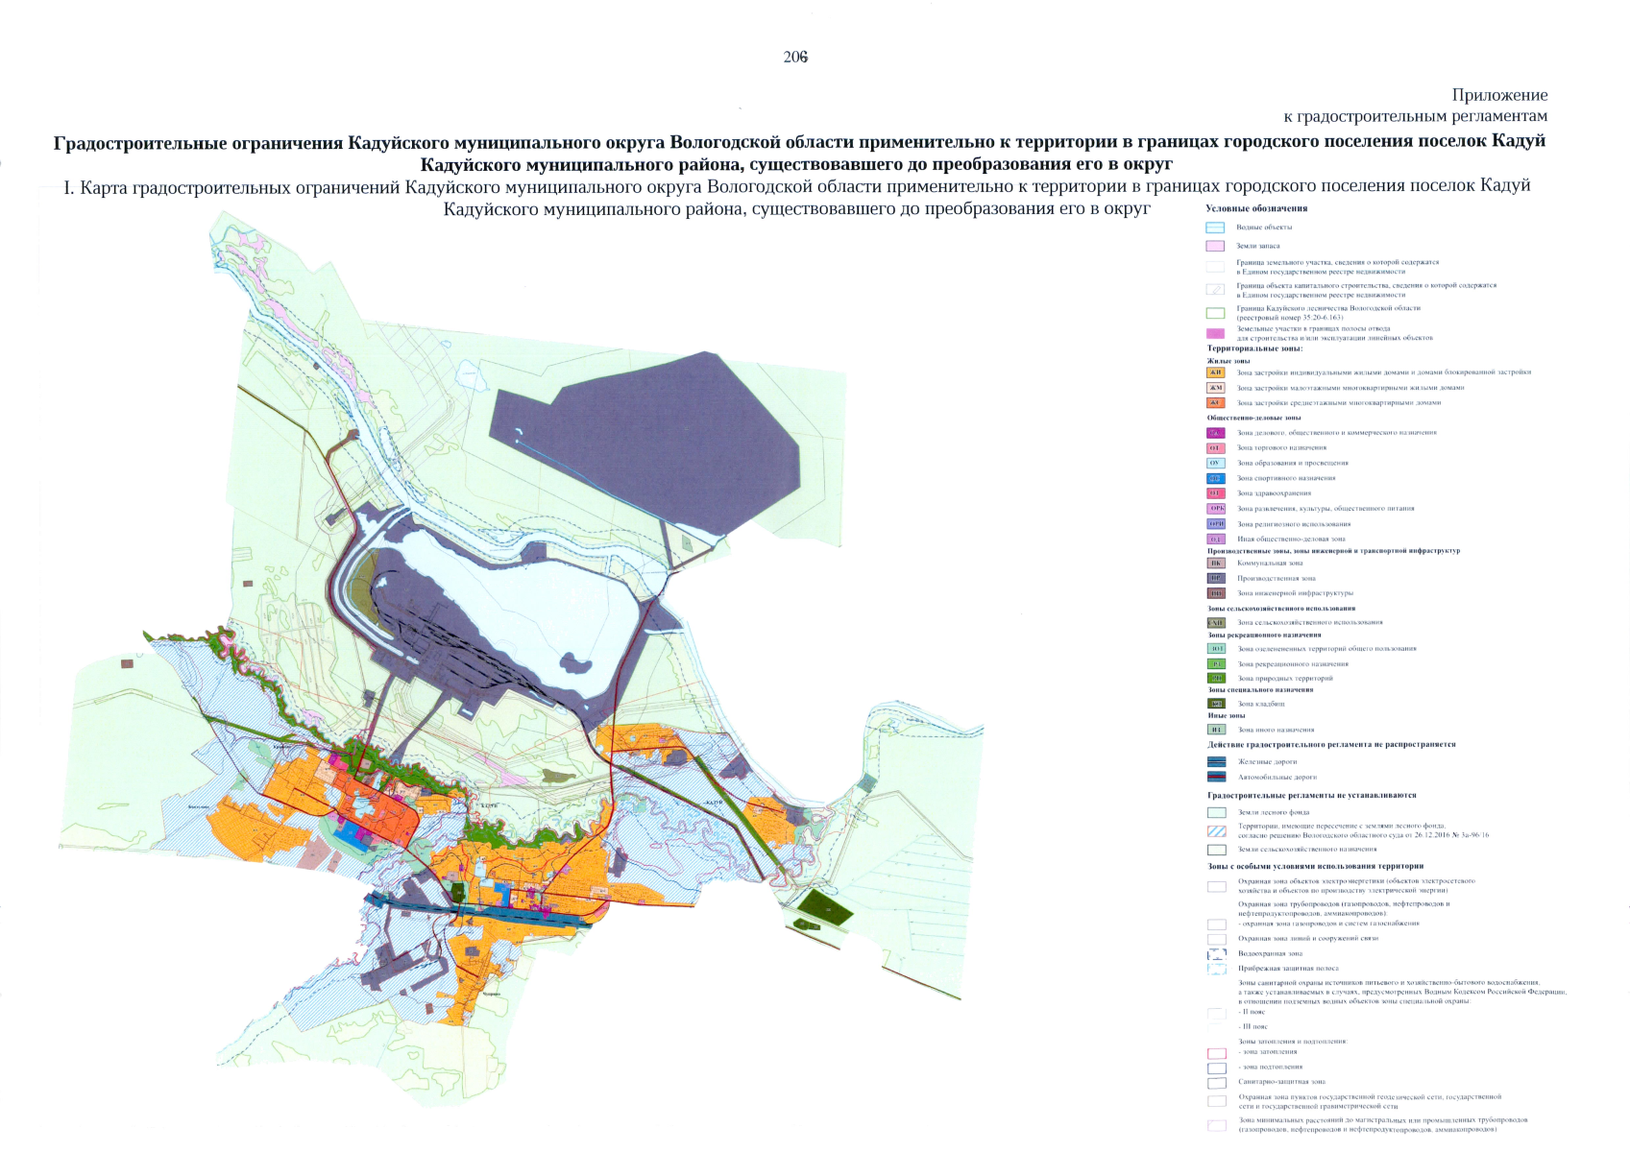
Task: Click the ОТ trade zone legend symbol
Action: point(1215,448)
